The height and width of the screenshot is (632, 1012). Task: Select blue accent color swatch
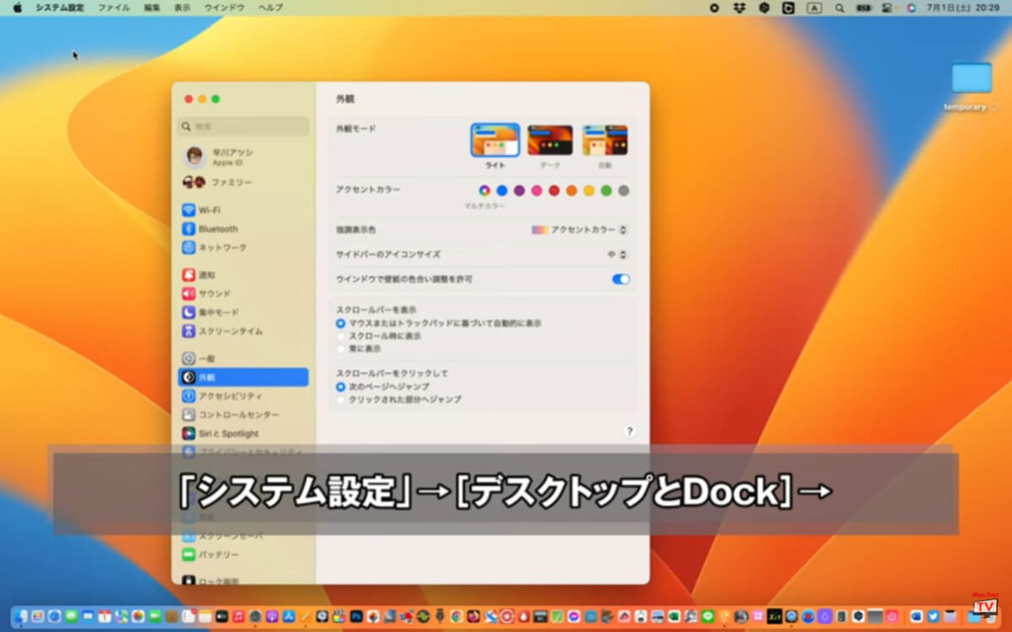click(x=502, y=190)
